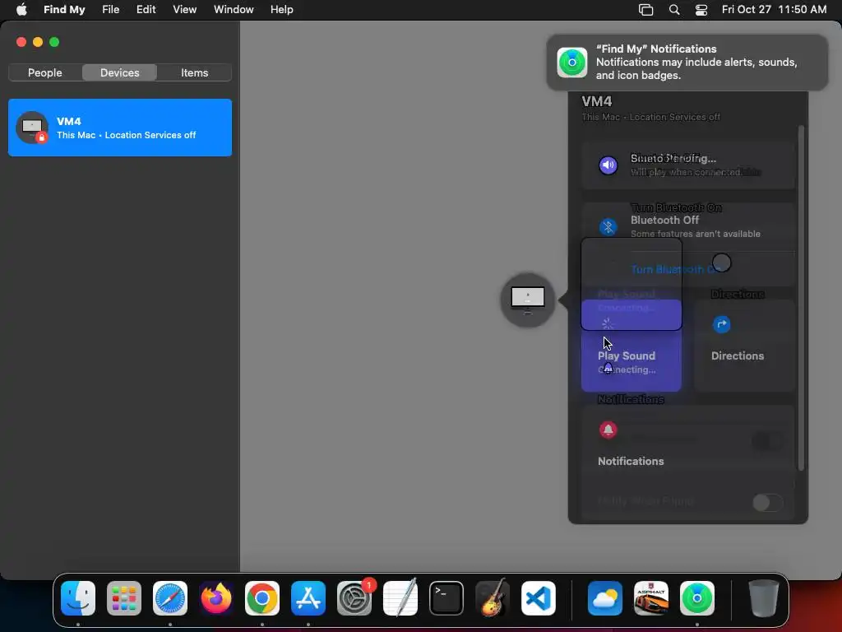Viewport: 842px width, 632px height.
Task: Click the Find My icon in Dock
Action: [x=697, y=598]
